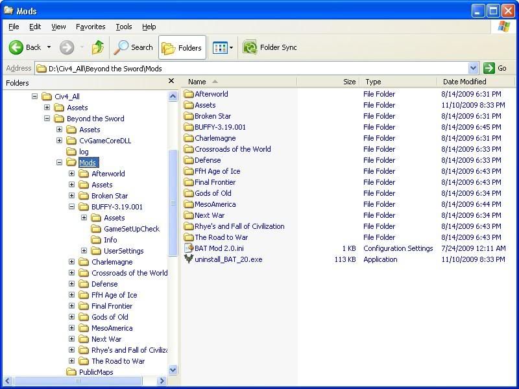This screenshot has height=389, width=519.
Task: Click the Folders tree vertical scrollbar thumb
Action: point(173,202)
